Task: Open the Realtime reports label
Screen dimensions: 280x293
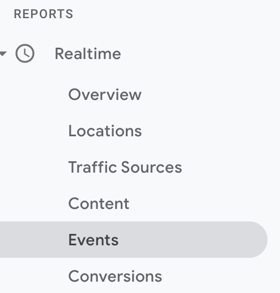Action: 88,54
